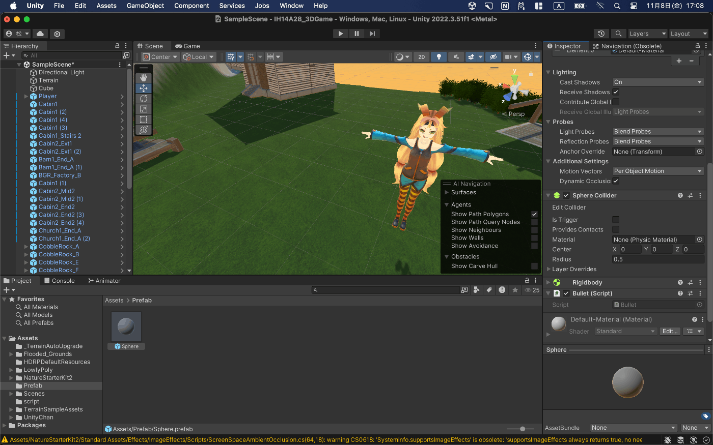
Task: Toggle hidden packages visibility count icon
Action: click(532, 290)
